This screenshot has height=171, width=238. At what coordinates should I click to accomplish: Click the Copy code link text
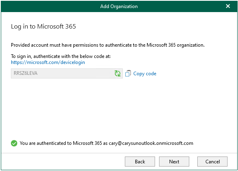click(145, 74)
